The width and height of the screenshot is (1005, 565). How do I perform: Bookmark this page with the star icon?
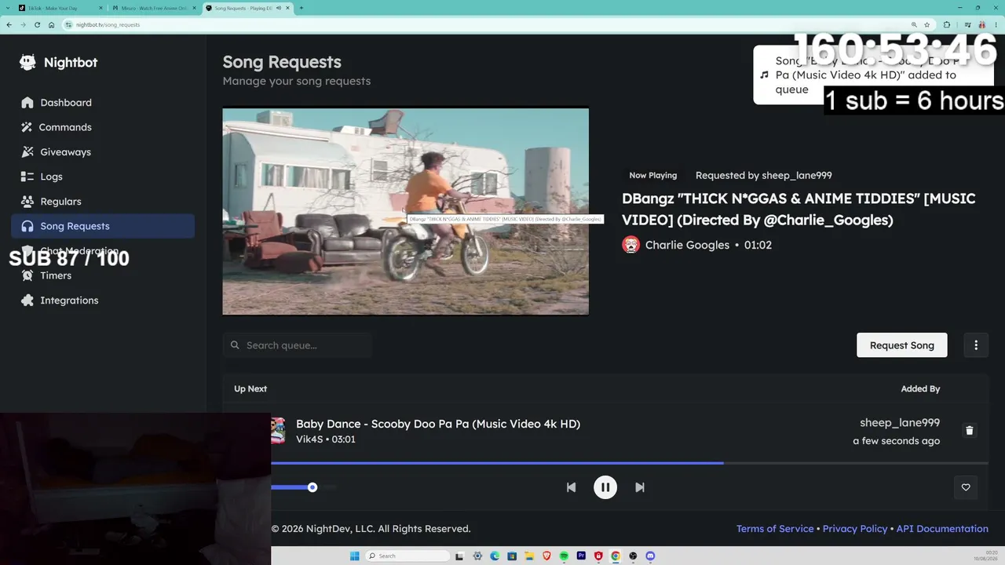[x=927, y=25]
